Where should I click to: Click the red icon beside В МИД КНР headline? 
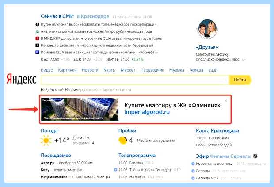[37, 38]
